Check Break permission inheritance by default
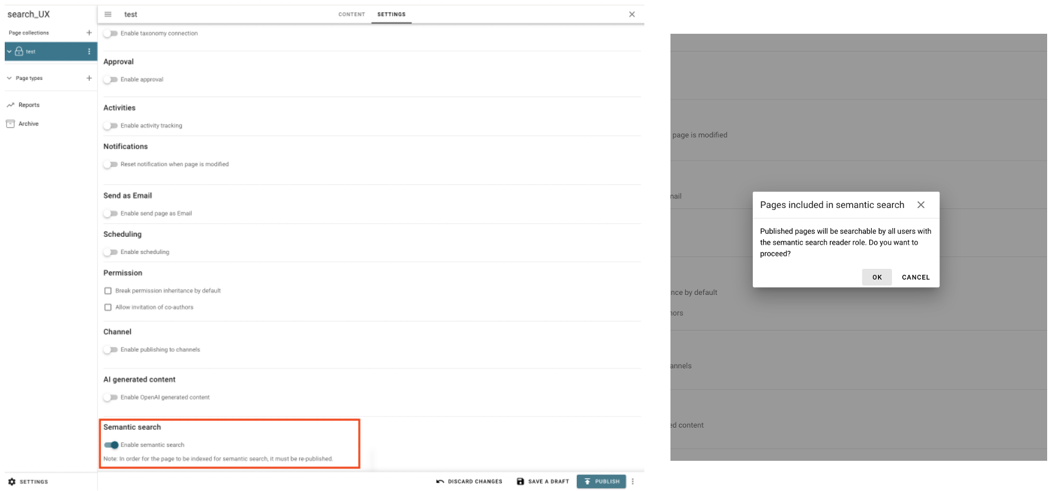 108,291
